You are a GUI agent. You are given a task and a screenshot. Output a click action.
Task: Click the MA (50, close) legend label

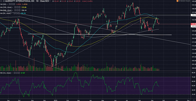coord(5,13)
